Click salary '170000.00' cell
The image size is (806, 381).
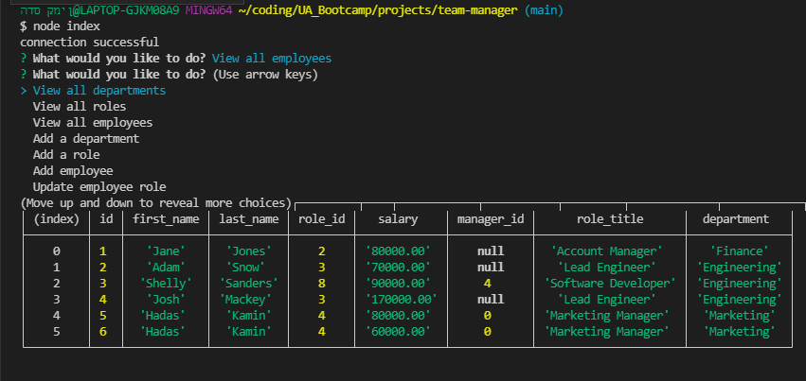pos(401,299)
